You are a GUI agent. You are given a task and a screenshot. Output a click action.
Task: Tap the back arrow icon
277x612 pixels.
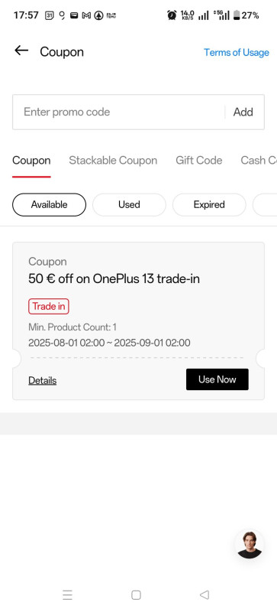[x=21, y=50]
